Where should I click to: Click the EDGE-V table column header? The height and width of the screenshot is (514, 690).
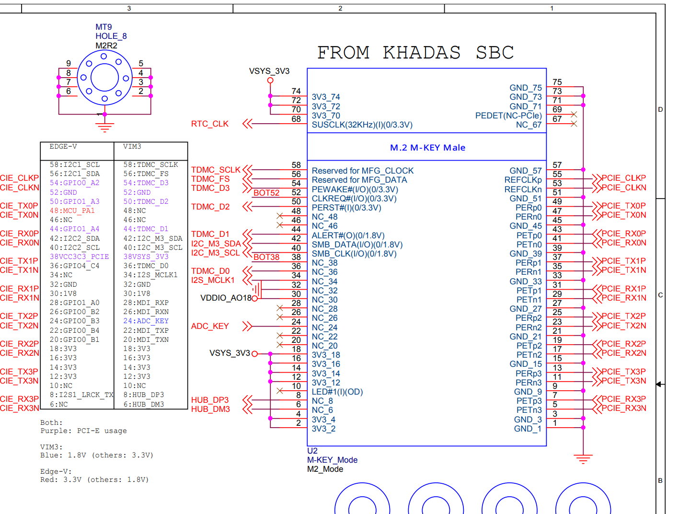click(x=63, y=147)
